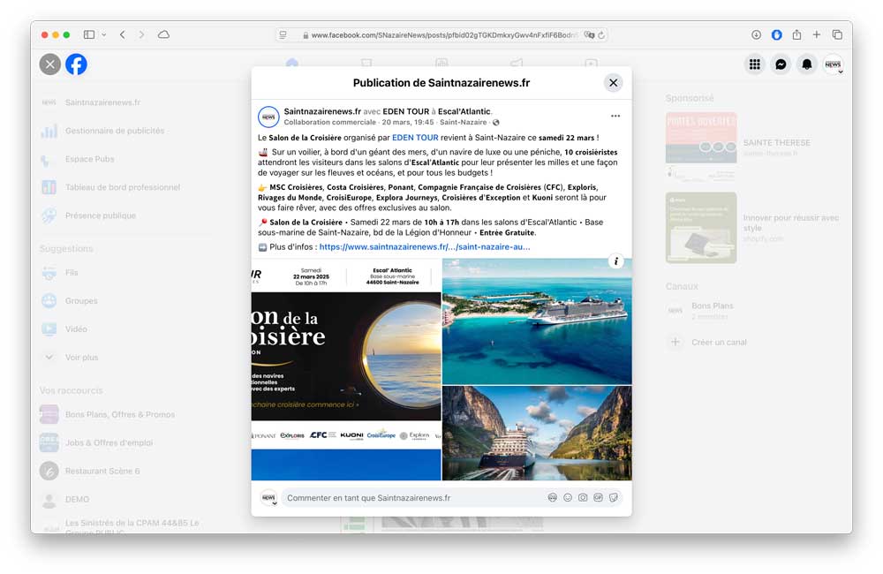883x574 pixels.
Task: Open the Messenger icon in header
Action: tap(781, 64)
